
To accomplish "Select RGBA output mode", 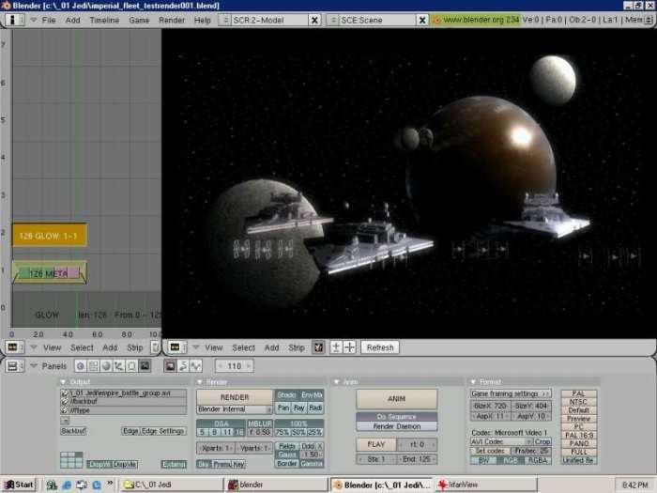I will pyautogui.click(x=538, y=460).
